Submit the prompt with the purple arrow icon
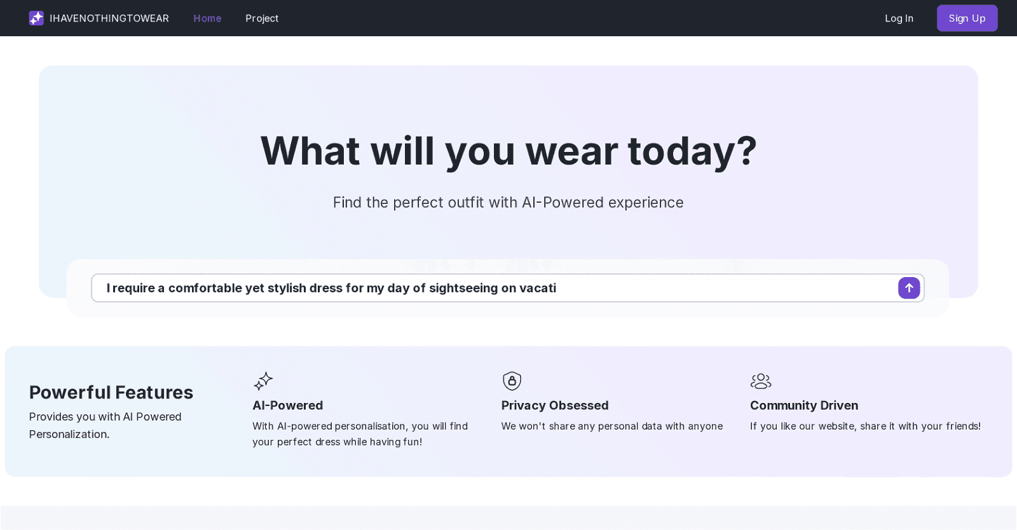 click(908, 288)
